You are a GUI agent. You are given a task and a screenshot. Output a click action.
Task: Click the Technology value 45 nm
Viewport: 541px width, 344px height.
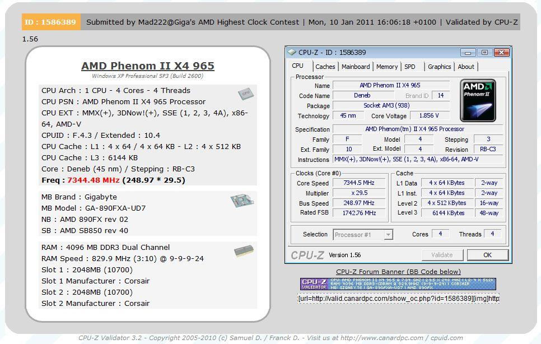pos(348,115)
